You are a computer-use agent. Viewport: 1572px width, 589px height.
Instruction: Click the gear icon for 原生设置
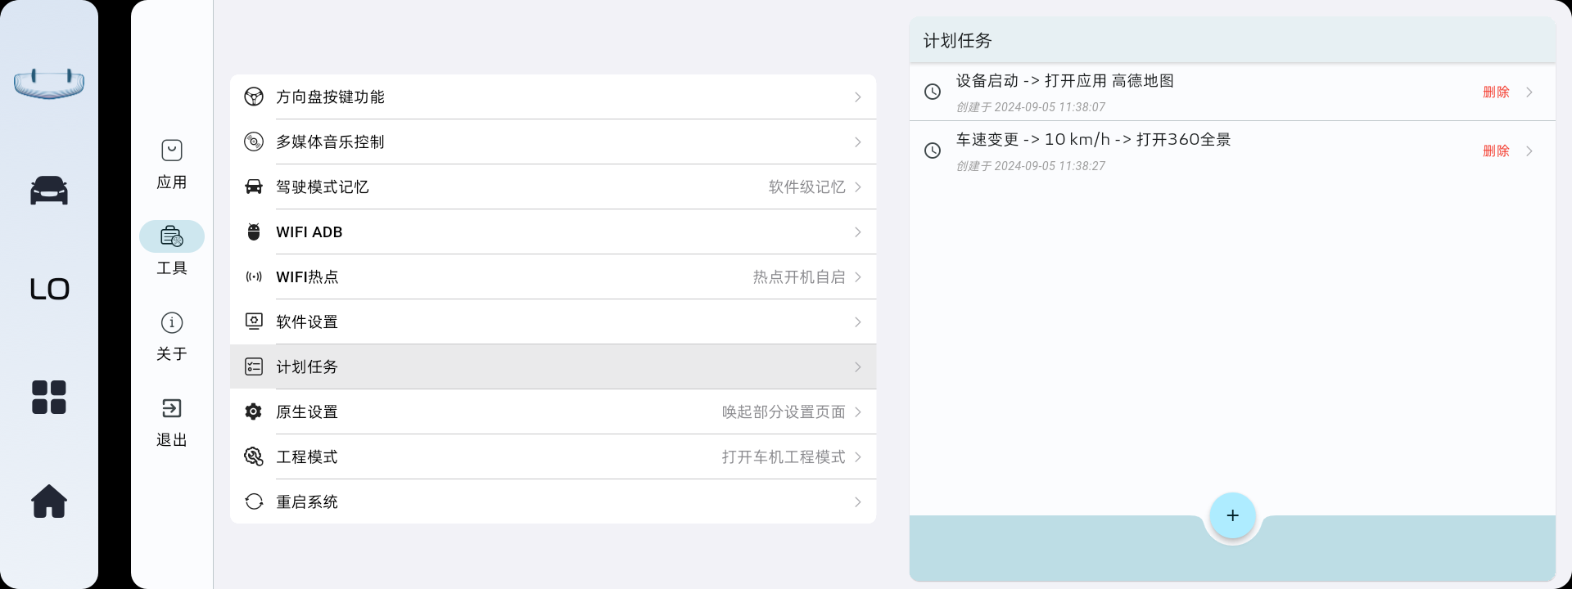(254, 412)
